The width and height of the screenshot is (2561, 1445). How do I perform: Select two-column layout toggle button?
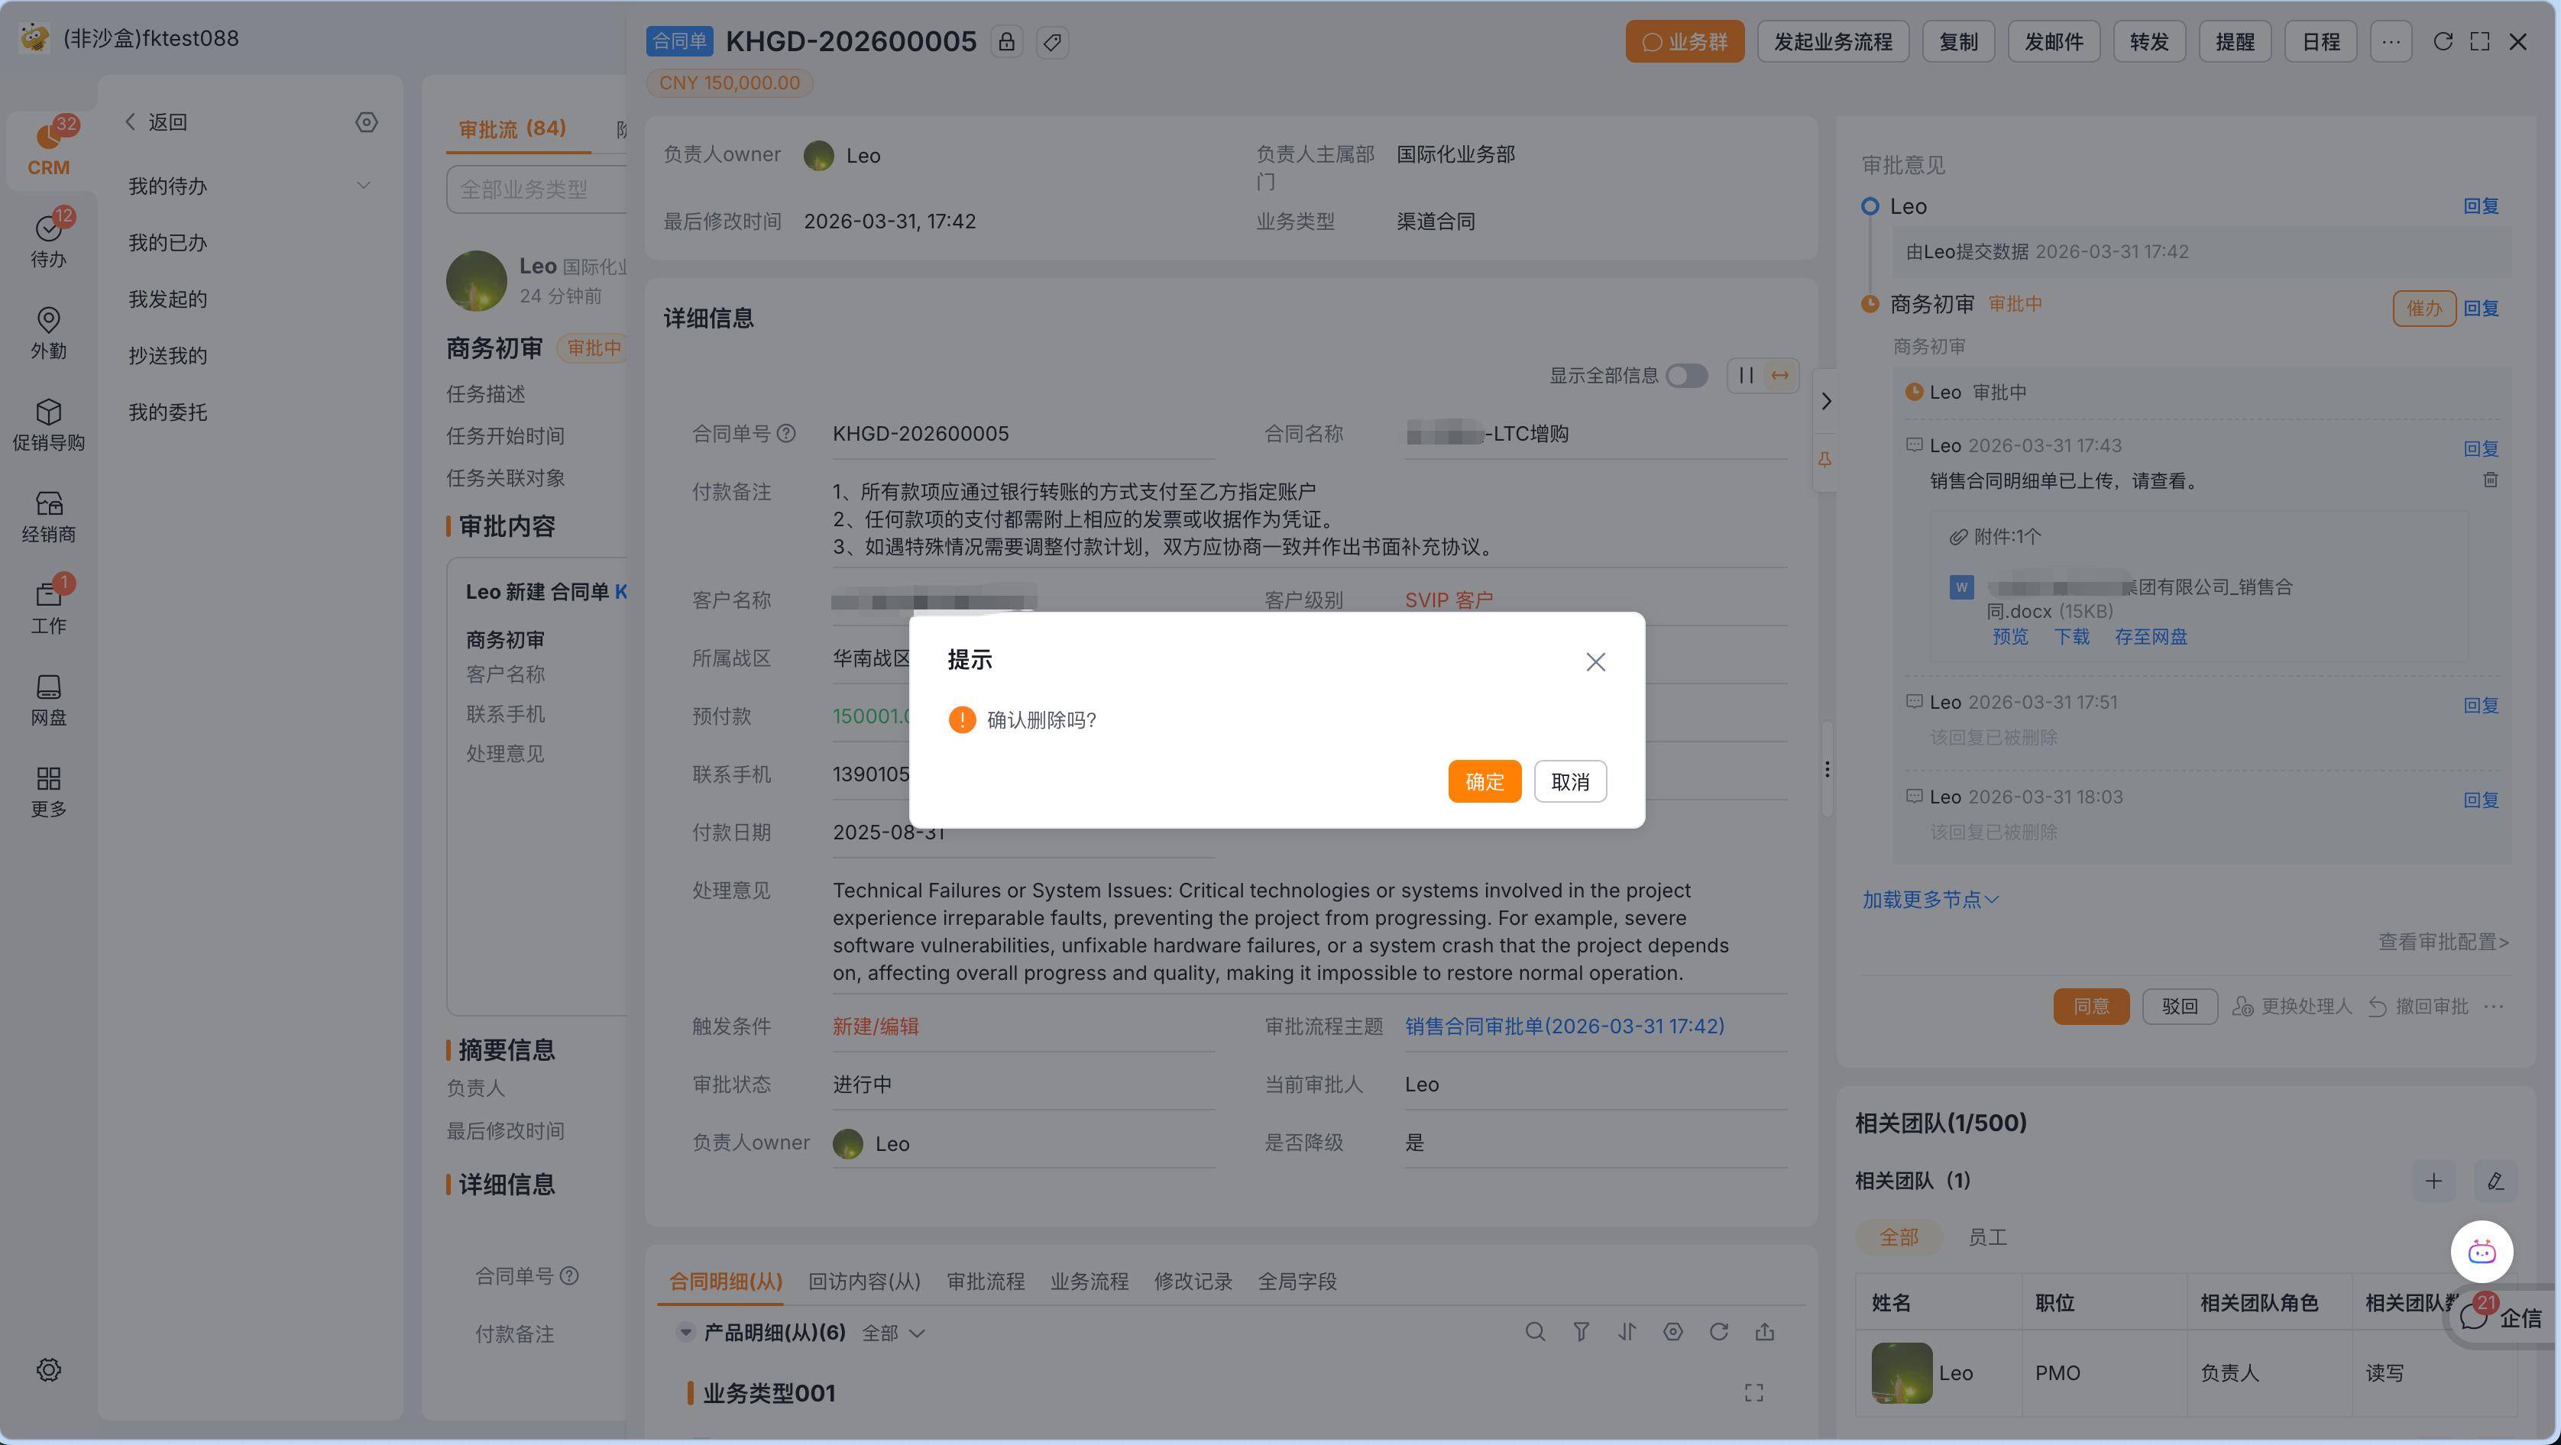click(1746, 376)
